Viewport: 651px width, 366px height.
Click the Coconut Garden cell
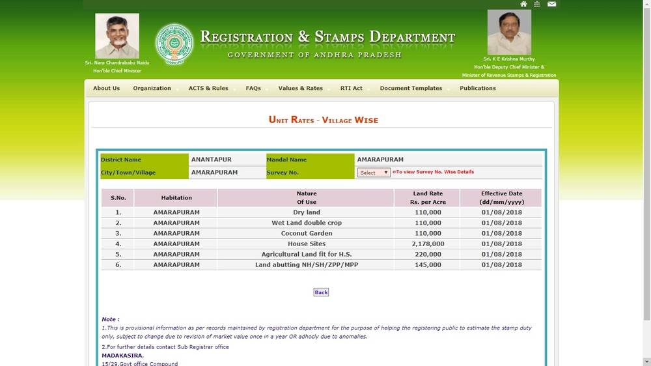point(307,233)
